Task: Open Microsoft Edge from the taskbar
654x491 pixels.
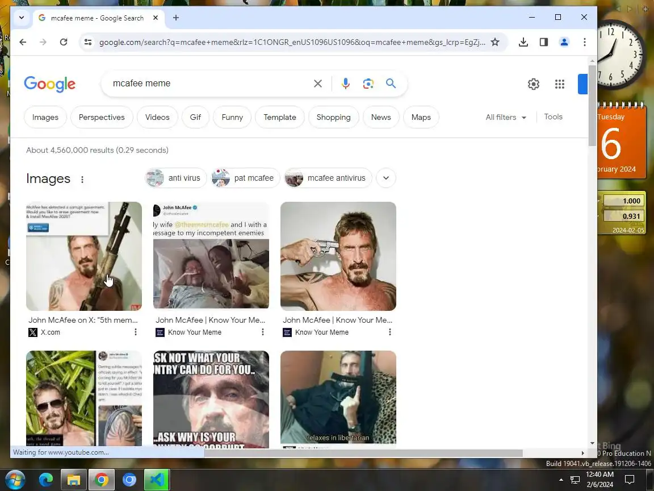Action: pos(46,480)
